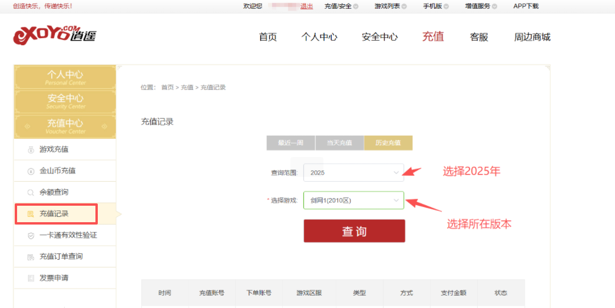615x308 pixels.
Task: Click the 游戏充值 sidebar icon
Action: click(x=31, y=150)
